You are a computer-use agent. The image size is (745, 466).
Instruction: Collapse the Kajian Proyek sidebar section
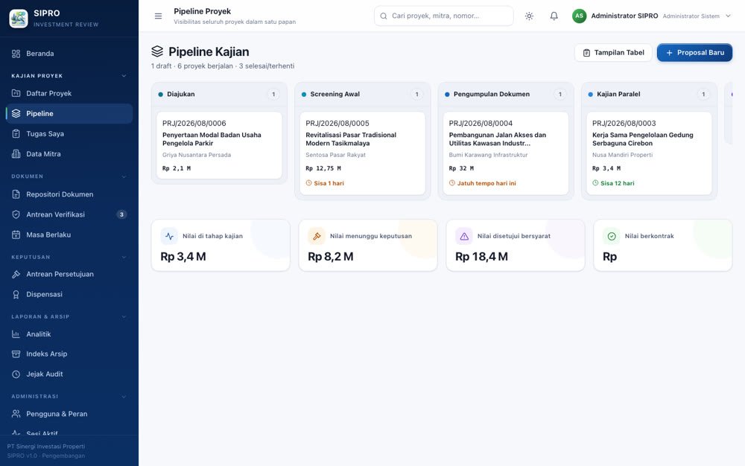click(124, 76)
